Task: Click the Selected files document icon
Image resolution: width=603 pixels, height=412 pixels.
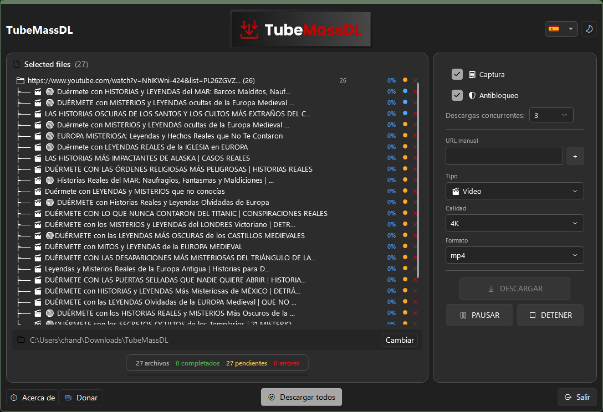Action: tap(17, 64)
